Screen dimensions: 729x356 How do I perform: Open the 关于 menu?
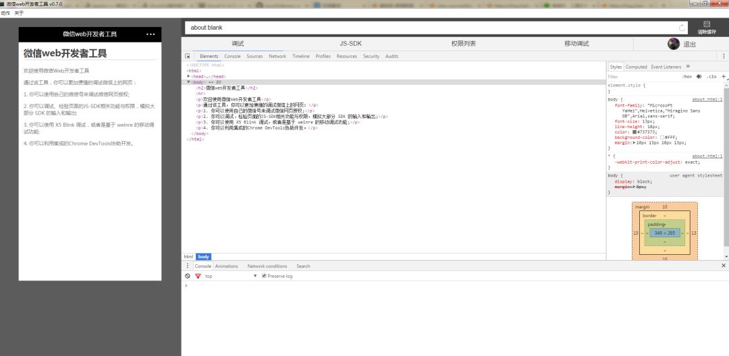click(x=19, y=13)
